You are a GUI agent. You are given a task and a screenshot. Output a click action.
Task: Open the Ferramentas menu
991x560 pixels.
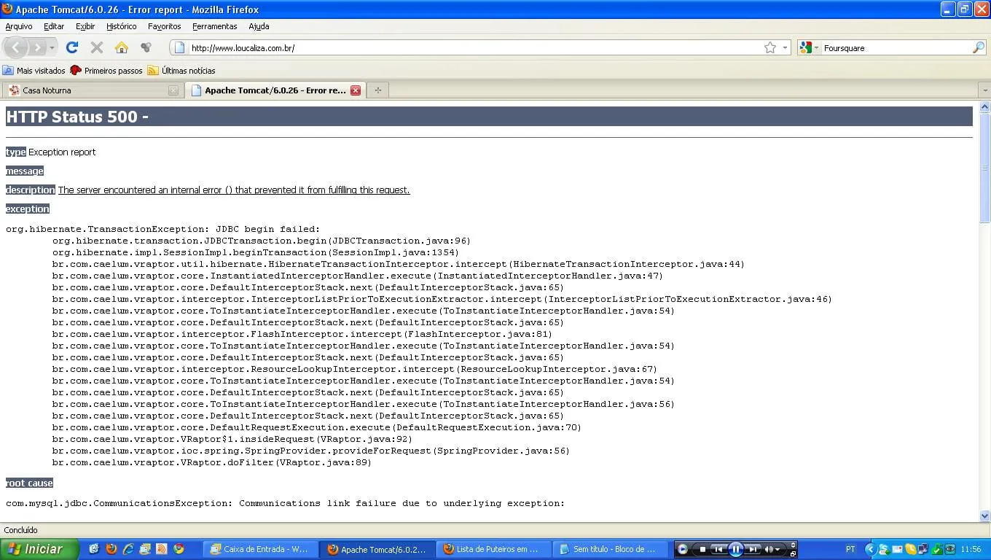click(214, 26)
